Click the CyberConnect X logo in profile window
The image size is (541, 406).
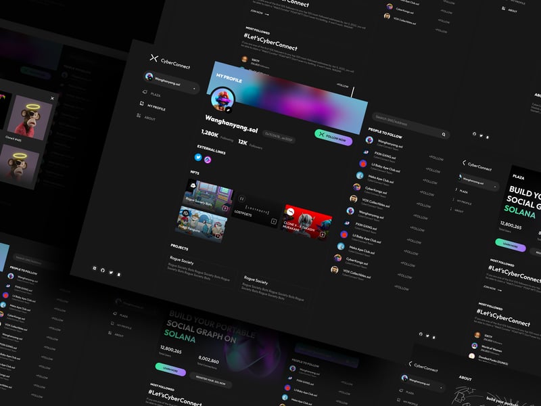click(154, 58)
